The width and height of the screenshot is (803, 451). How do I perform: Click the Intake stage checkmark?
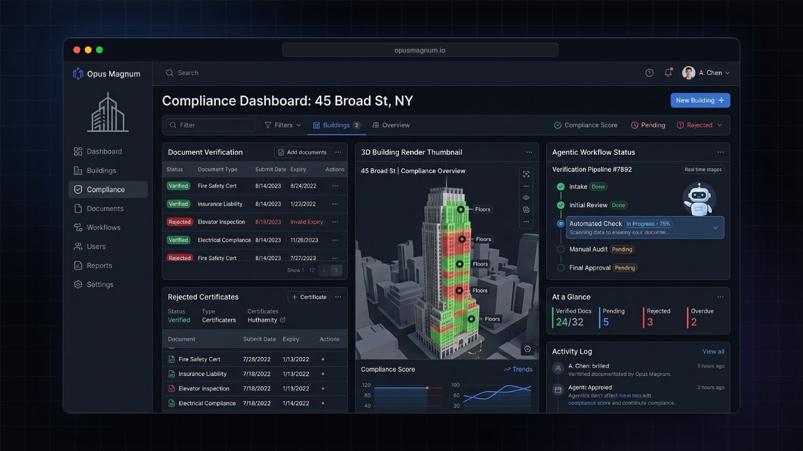tap(561, 187)
